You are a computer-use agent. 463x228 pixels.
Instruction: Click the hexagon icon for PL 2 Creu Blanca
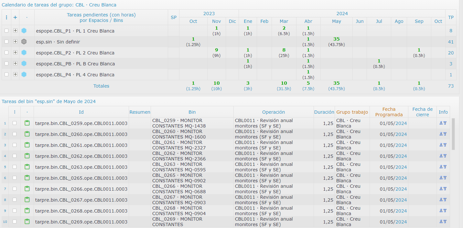[x=24, y=53]
